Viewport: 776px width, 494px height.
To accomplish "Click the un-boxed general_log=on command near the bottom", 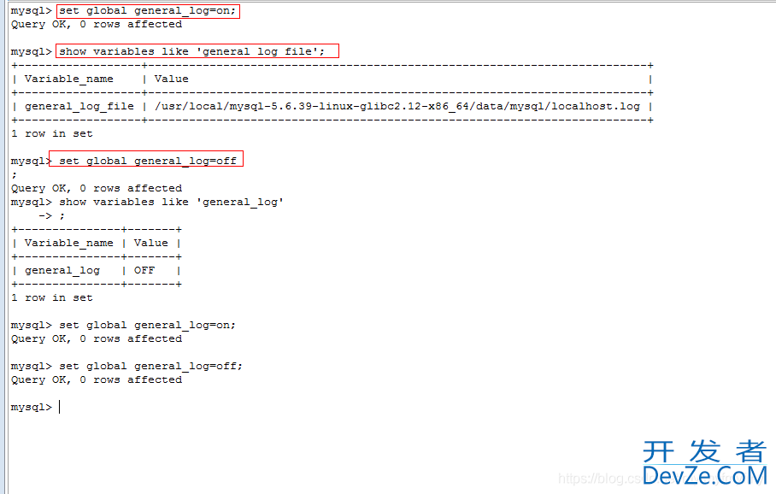I will pos(147,326).
